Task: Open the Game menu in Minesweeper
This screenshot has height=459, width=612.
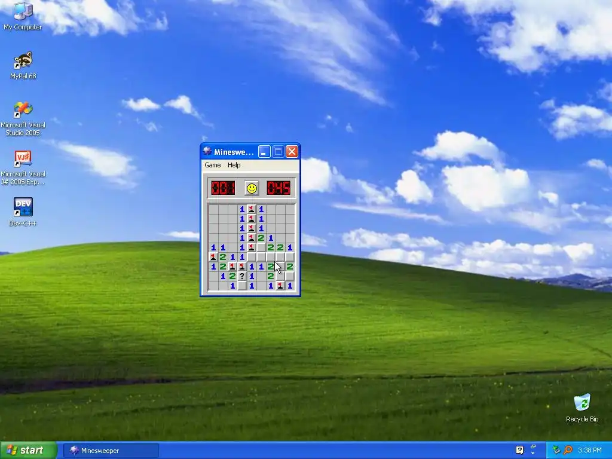Action: (213, 165)
